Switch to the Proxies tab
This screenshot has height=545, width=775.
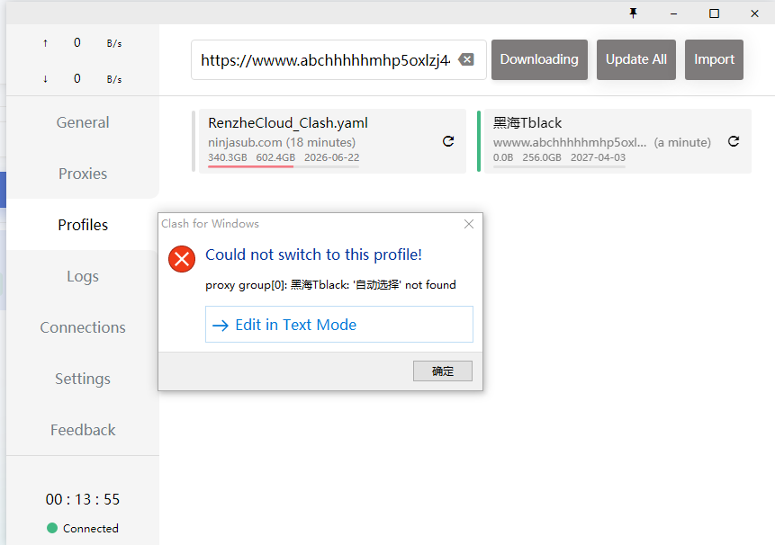point(83,174)
